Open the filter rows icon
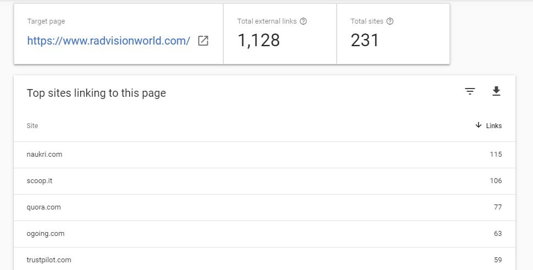 [470, 91]
